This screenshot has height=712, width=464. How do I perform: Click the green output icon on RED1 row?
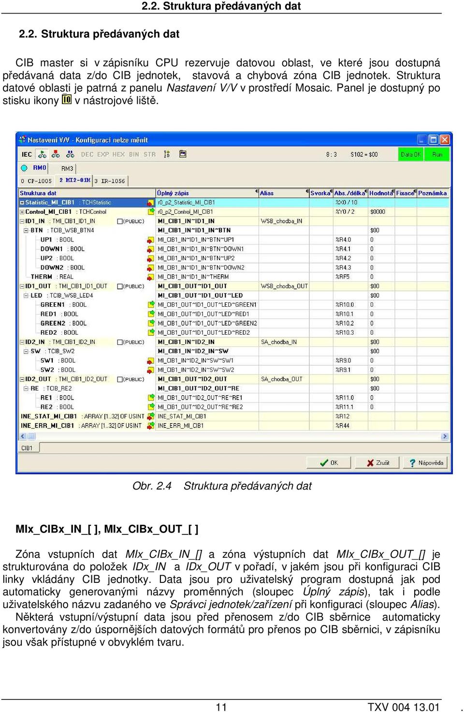(151, 314)
